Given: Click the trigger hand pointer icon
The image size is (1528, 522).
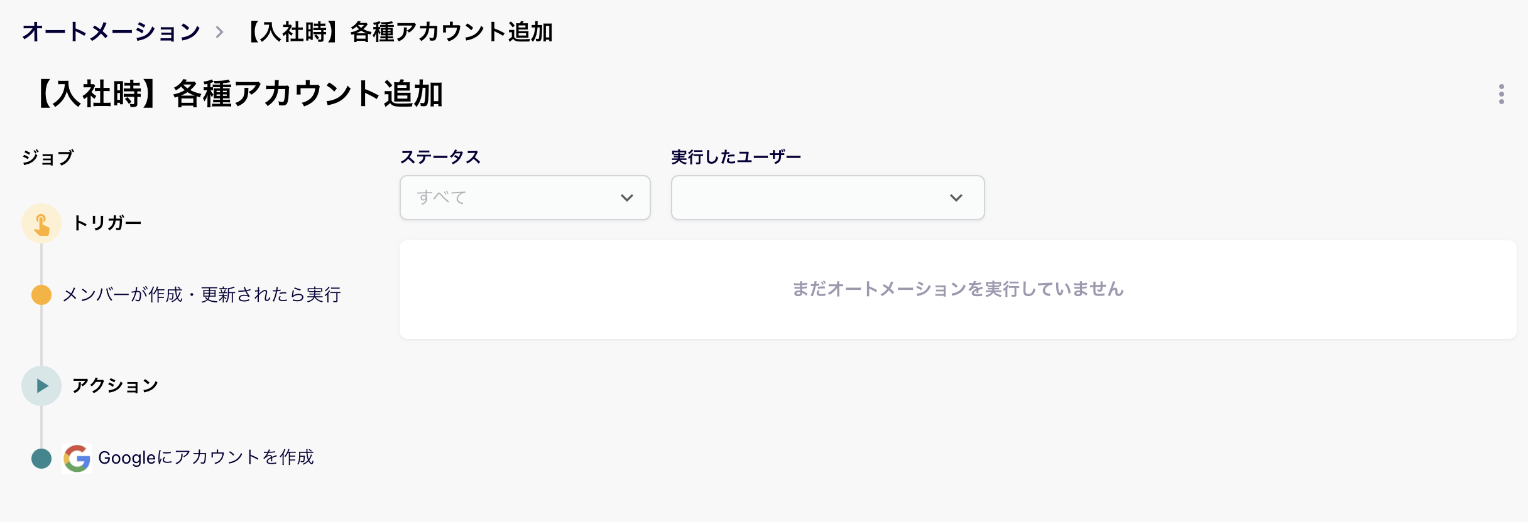Looking at the screenshot, I should click(x=41, y=223).
